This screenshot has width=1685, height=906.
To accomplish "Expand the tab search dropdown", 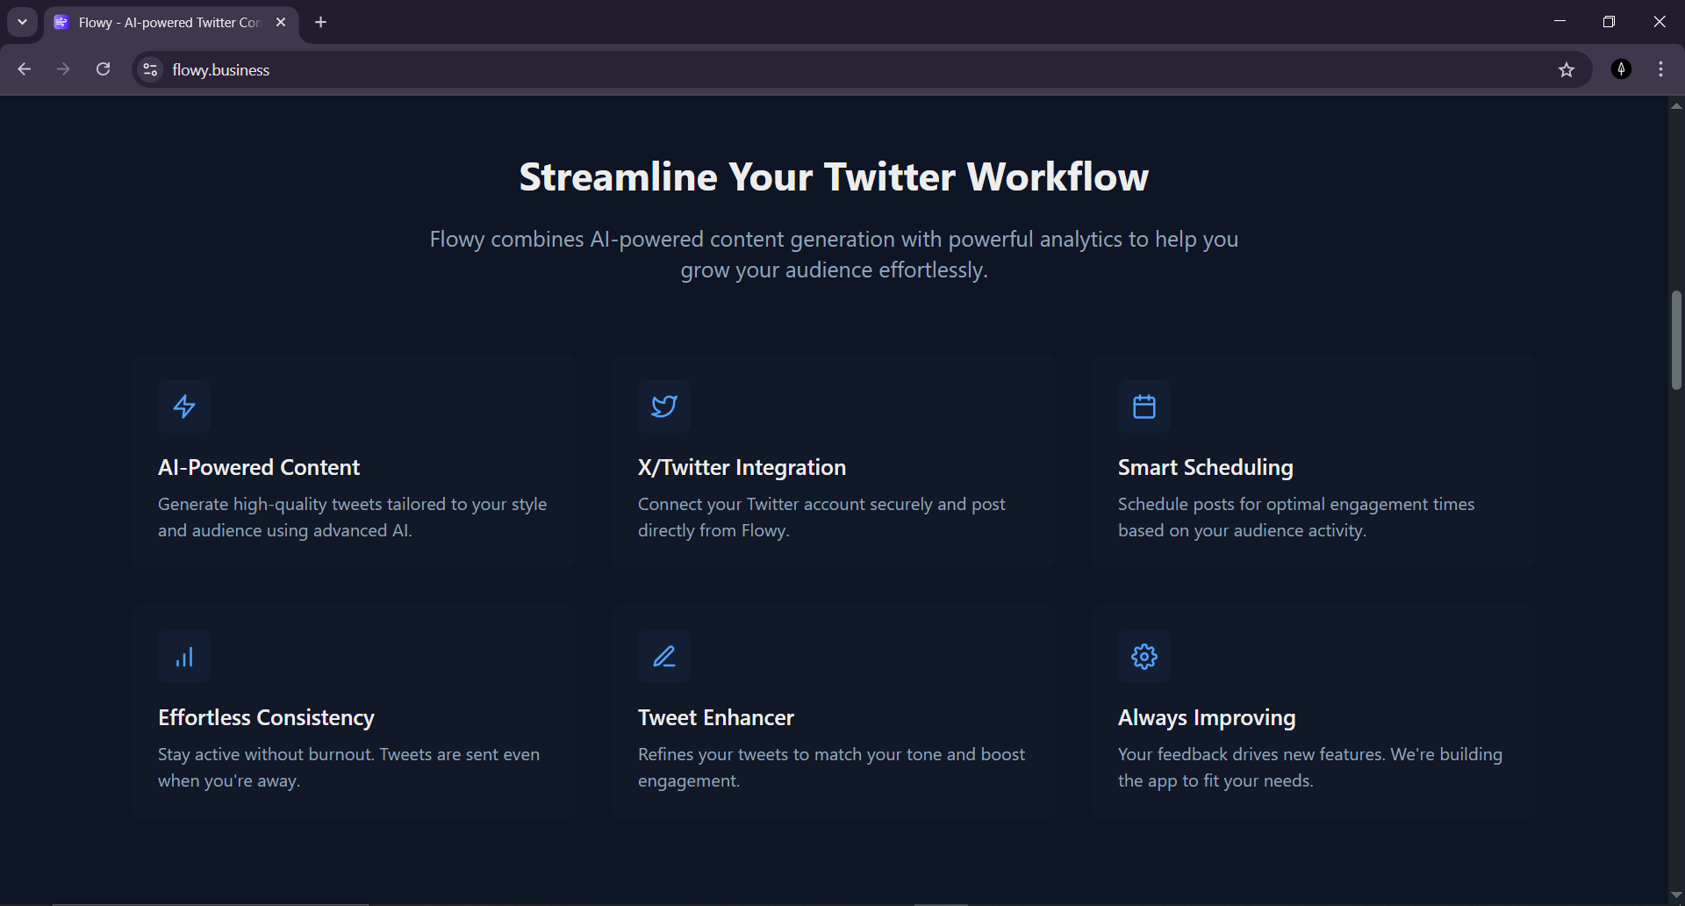I will click(22, 22).
